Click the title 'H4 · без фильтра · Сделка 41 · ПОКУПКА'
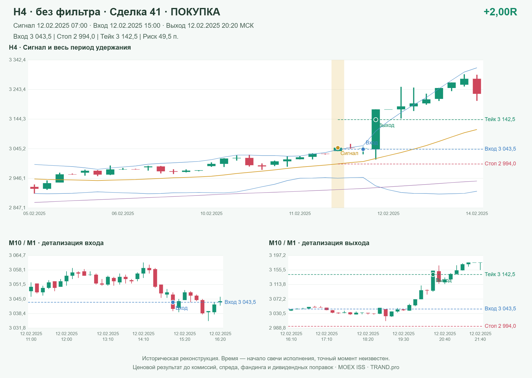The image size is (532, 378). [x=117, y=12]
